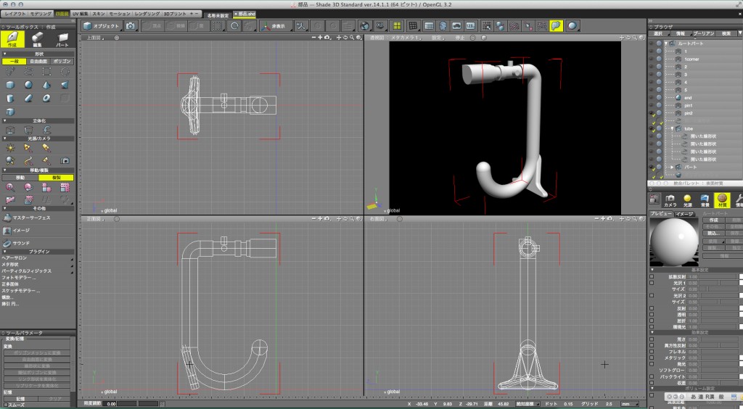Select the rectangle line shape tool
Screen dimensions: 743x409
46,72
